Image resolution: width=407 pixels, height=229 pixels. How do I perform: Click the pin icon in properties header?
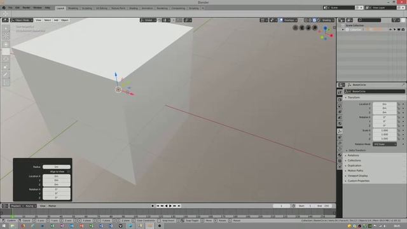pyautogui.click(x=403, y=85)
